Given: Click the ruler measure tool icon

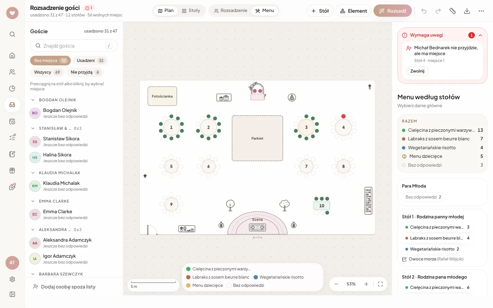Looking at the screenshot, I should (453, 11).
